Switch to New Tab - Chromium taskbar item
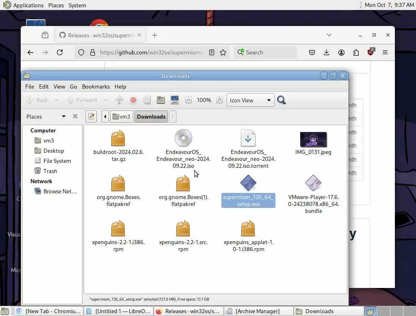The image size is (416, 316). 49,311
